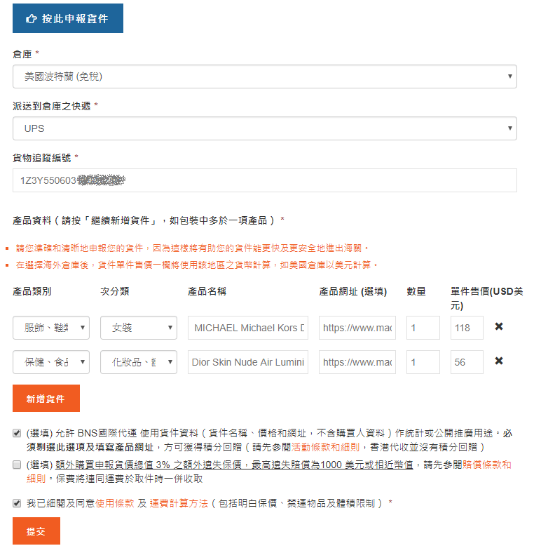Delete the Dior Skin Nude row
541x553 pixels.
(499, 361)
